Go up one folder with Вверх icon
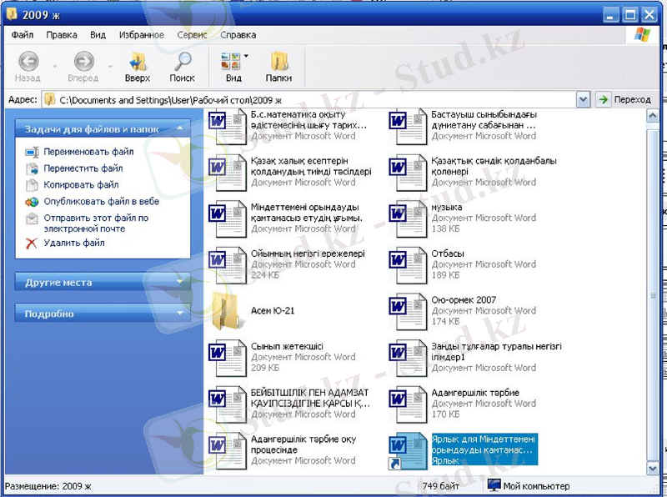Screen dimensions: 667x497 point(138,61)
